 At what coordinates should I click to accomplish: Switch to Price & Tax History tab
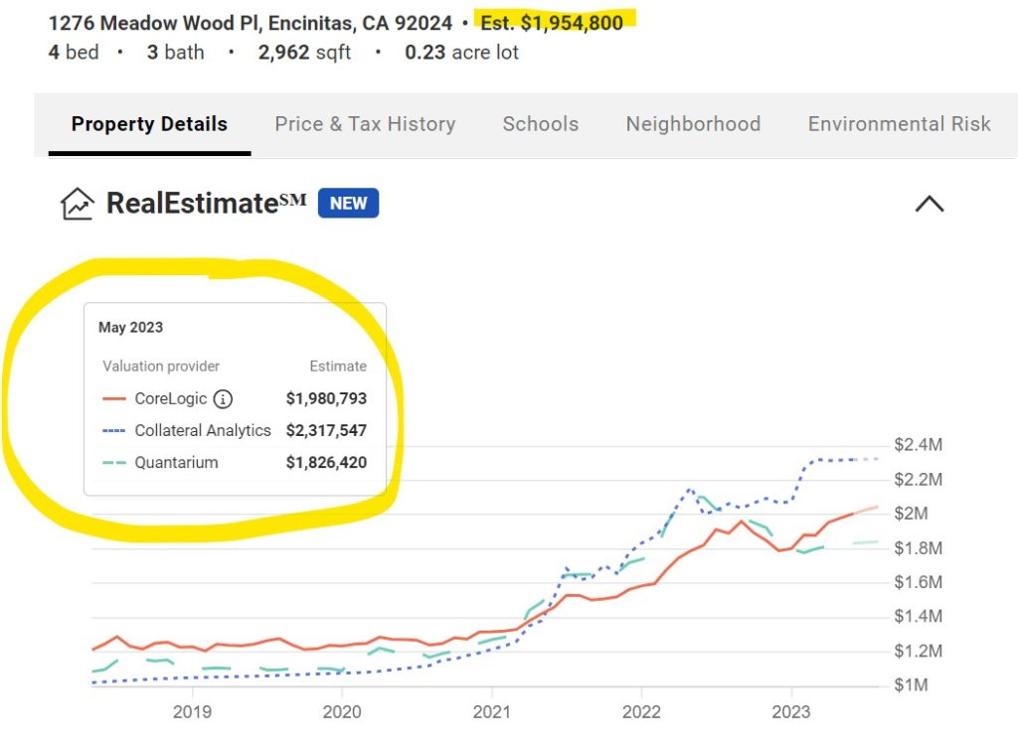[x=365, y=124]
